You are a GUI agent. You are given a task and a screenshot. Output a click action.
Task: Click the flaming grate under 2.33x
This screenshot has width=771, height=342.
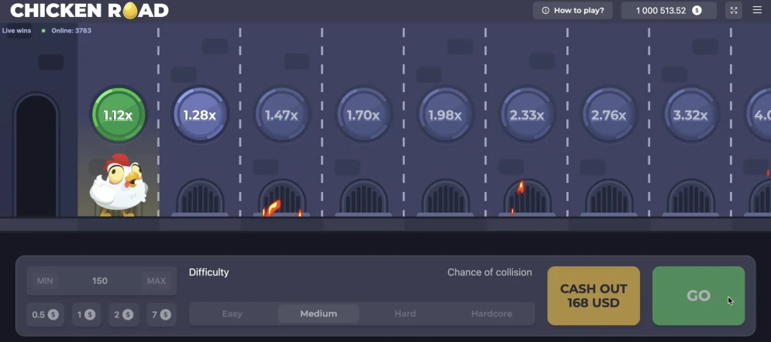[x=527, y=198]
